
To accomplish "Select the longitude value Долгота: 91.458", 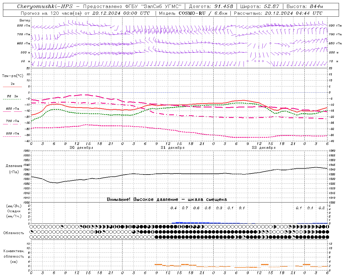I will point(211,6).
